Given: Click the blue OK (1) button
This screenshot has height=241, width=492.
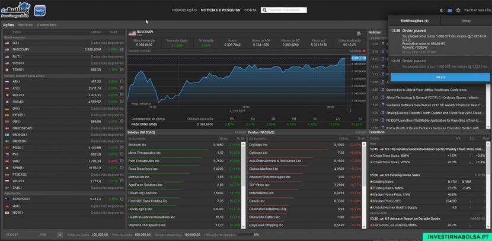Looking at the screenshot, I should (x=440, y=77).
